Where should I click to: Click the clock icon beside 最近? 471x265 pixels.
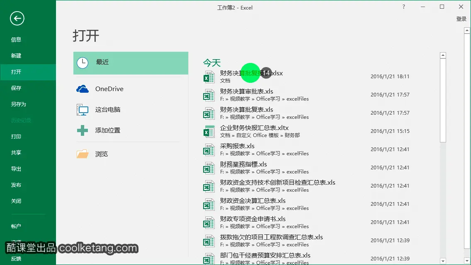pos(83,63)
